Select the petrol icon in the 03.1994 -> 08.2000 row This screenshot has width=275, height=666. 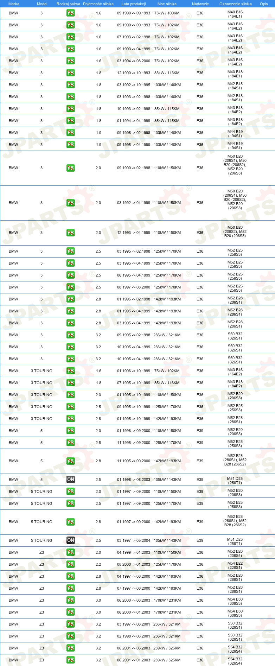70,61
